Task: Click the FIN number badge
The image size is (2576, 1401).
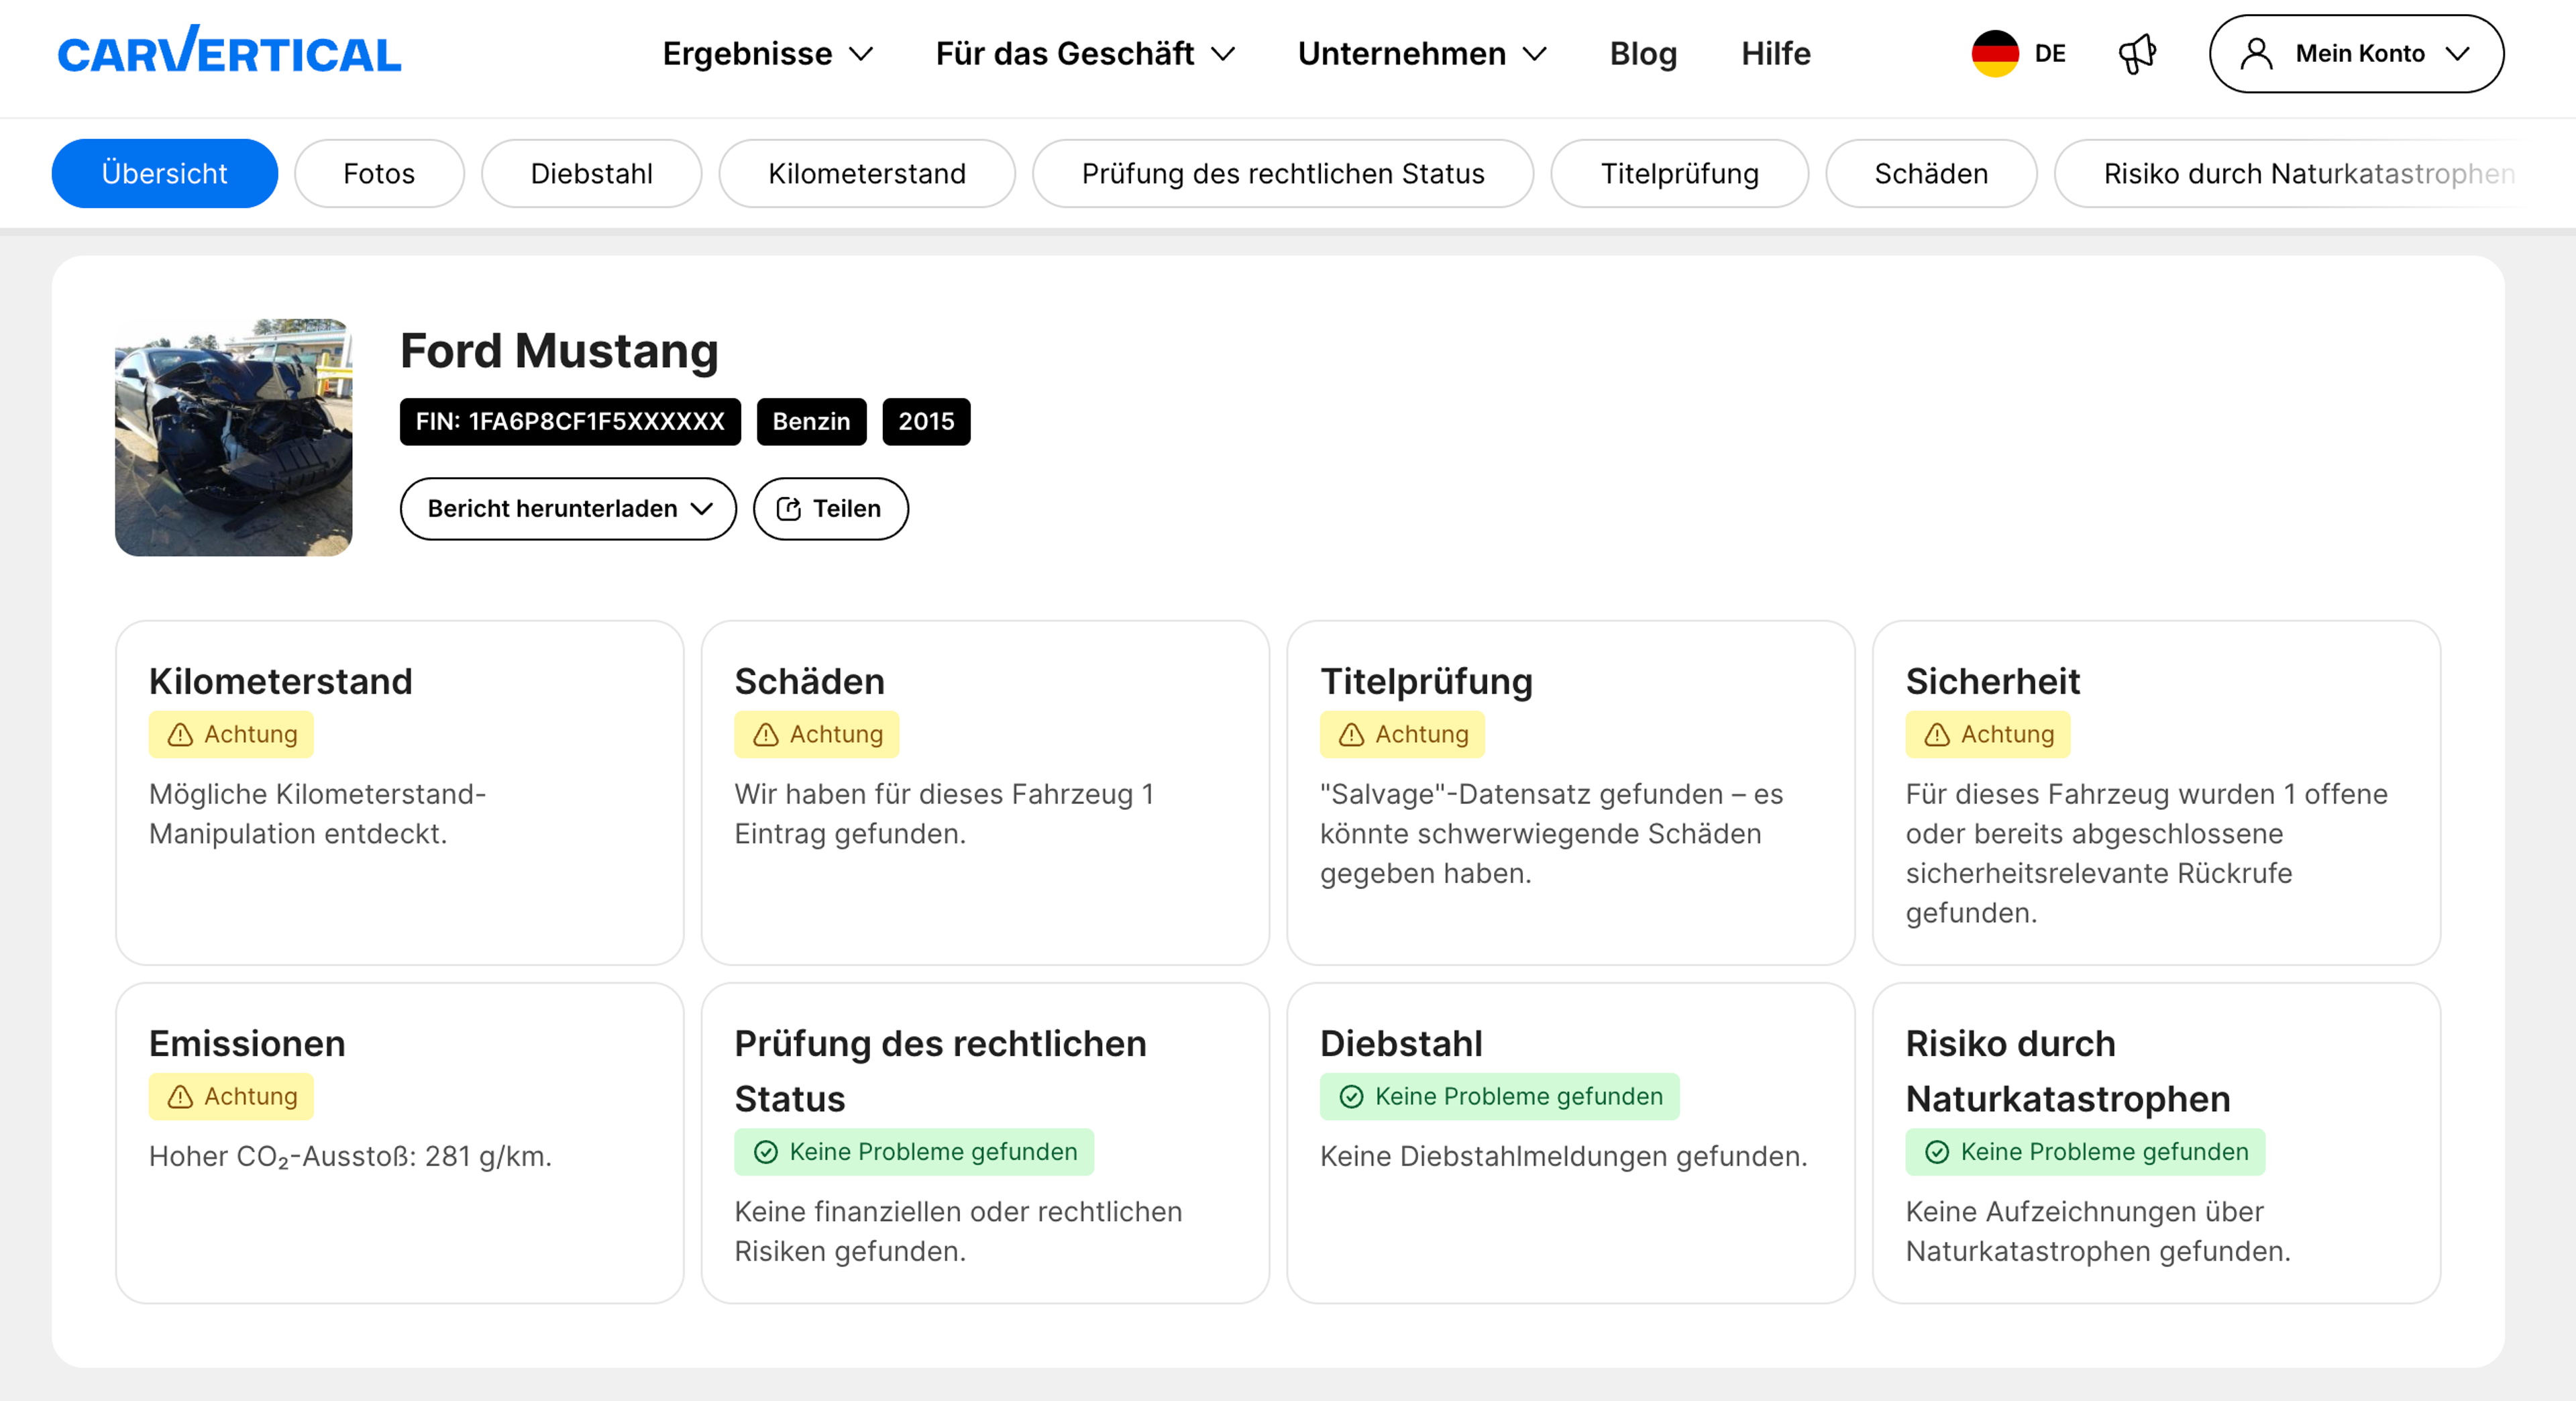Action: click(x=570, y=421)
